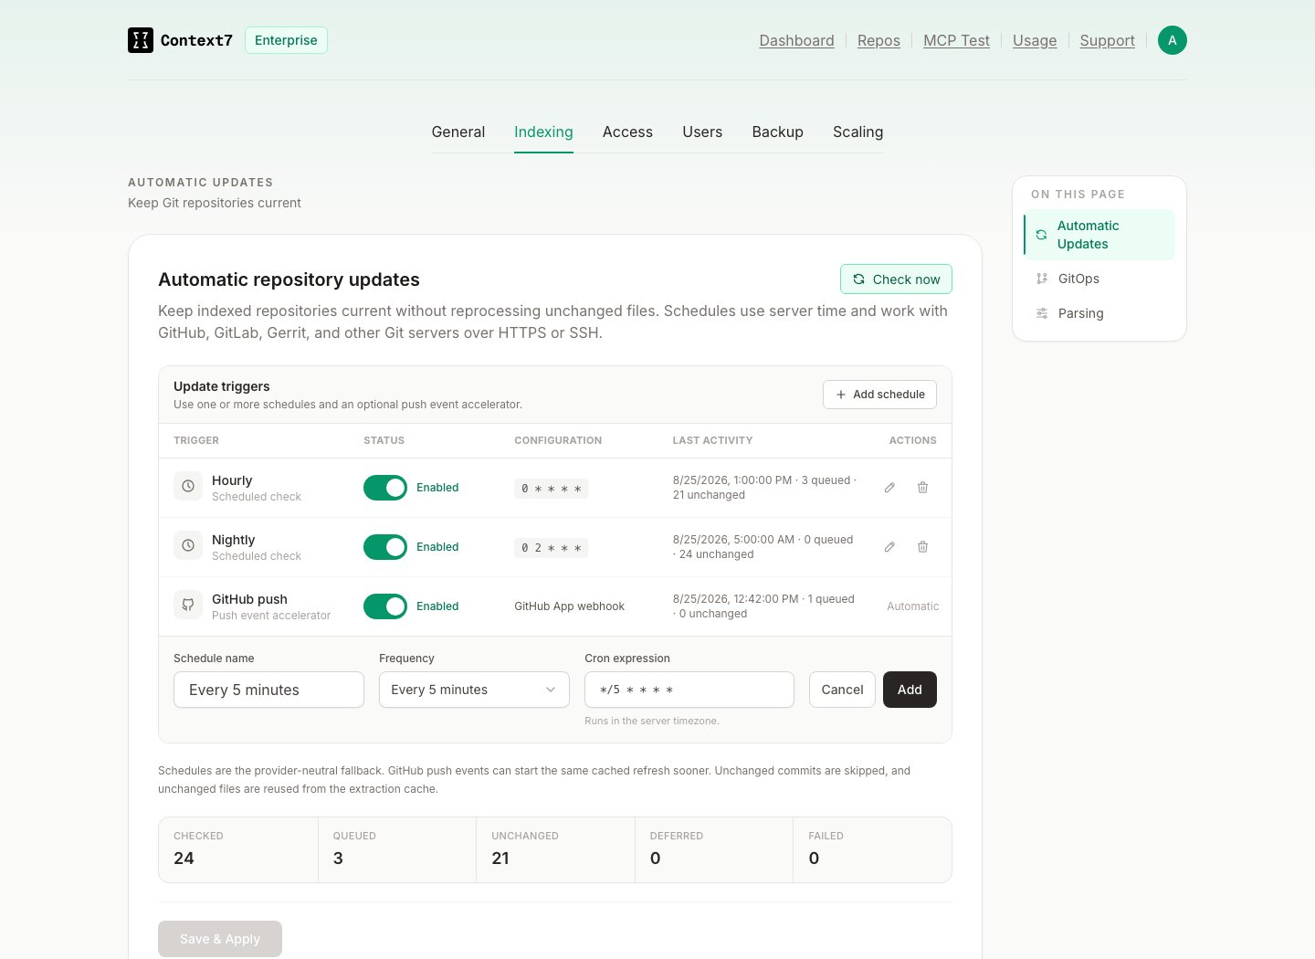Click the Checked stat value 24
The width and height of the screenshot is (1315, 959).
pos(184,859)
